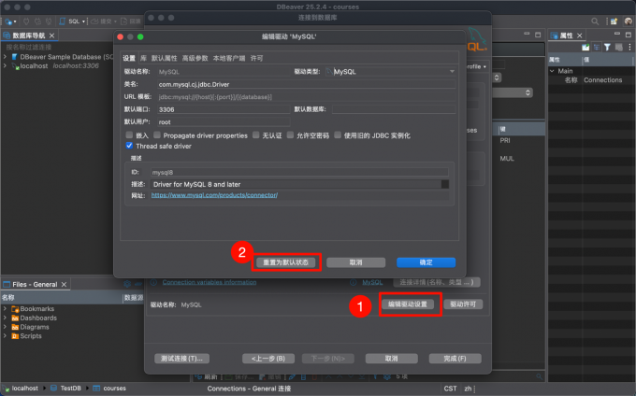The width and height of the screenshot is (636, 396).
Task: Expand the Diagrams folder node
Action: (x=6, y=327)
